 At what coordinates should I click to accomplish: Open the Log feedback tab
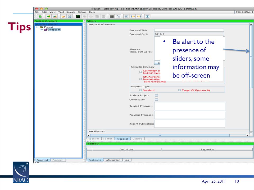(127, 160)
